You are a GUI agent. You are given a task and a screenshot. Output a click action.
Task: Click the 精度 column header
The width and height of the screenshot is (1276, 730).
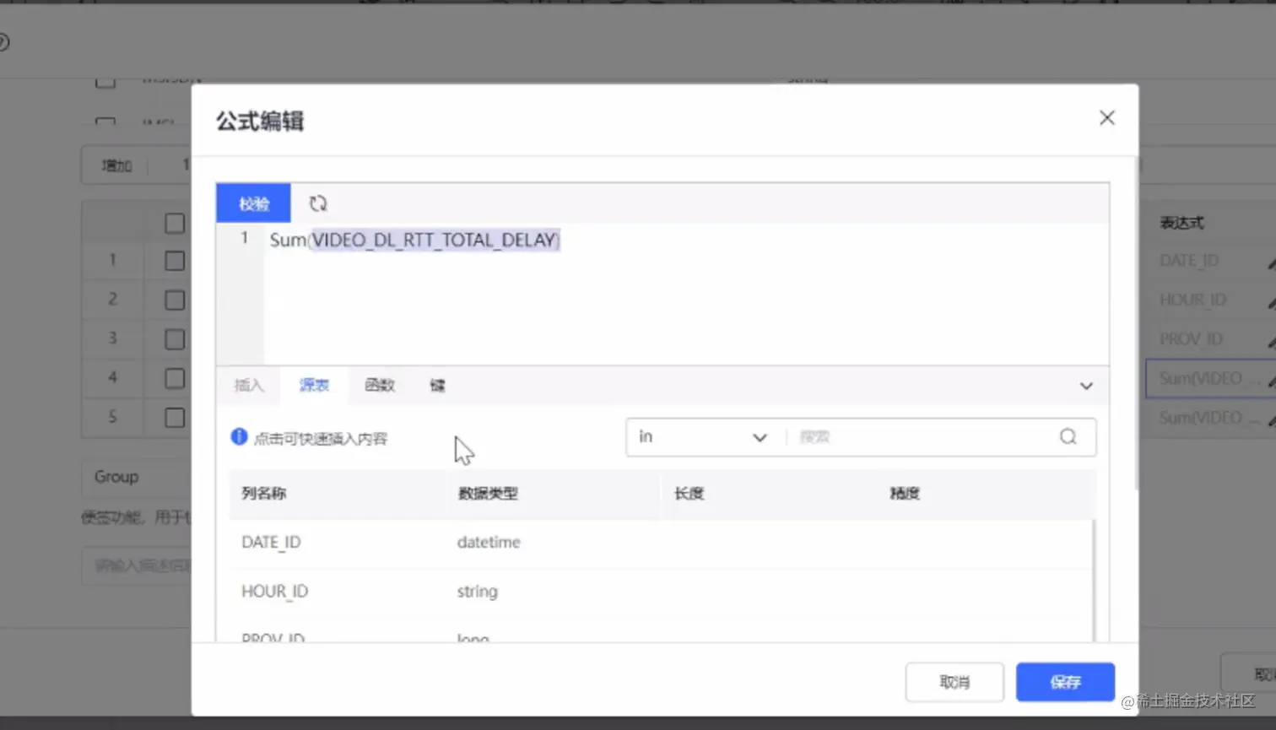(905, 494)
